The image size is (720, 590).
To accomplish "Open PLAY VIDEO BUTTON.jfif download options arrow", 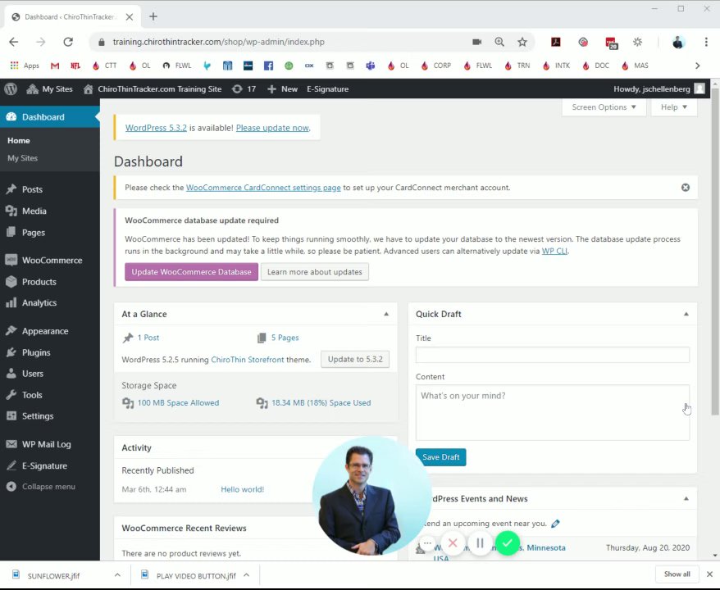I will [247, 575].
